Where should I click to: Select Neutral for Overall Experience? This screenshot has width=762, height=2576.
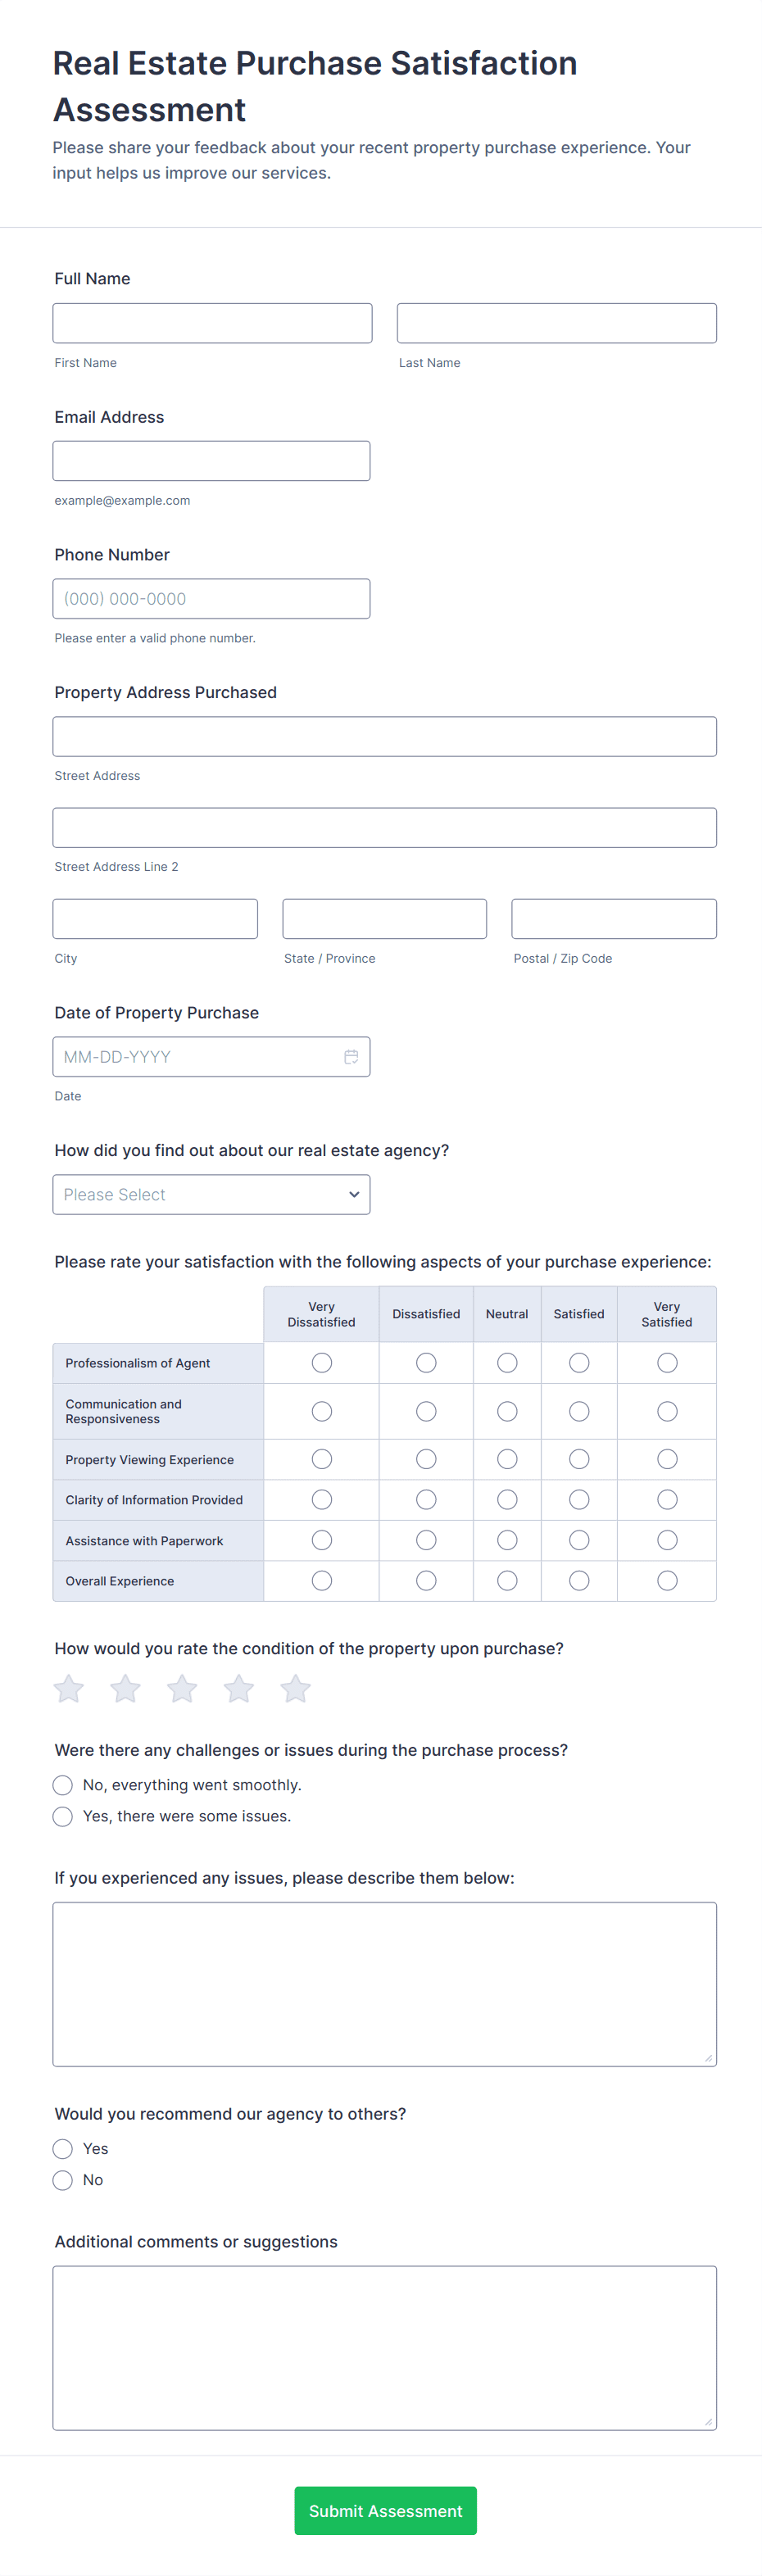pyautogui.click(x=507, y=1580)
